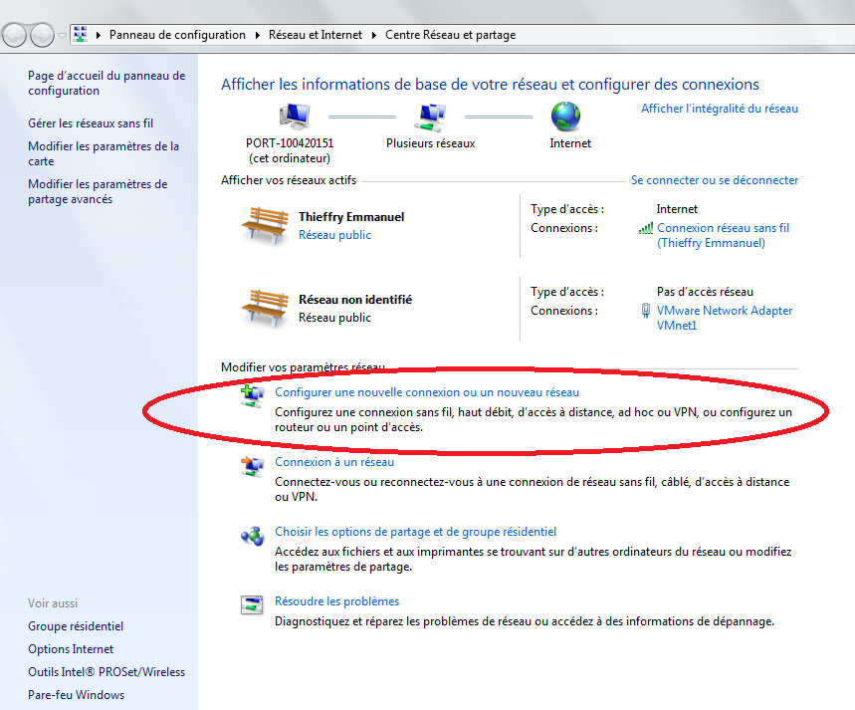Screen dimensions: 855x710
Task: Click Afficher l'intégralité du réseau link
Action: (719, 109)
